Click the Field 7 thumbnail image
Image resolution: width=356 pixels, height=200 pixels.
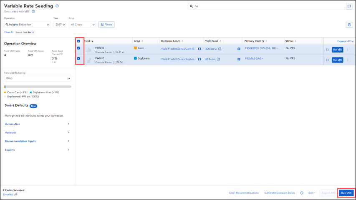pos(89,60)
